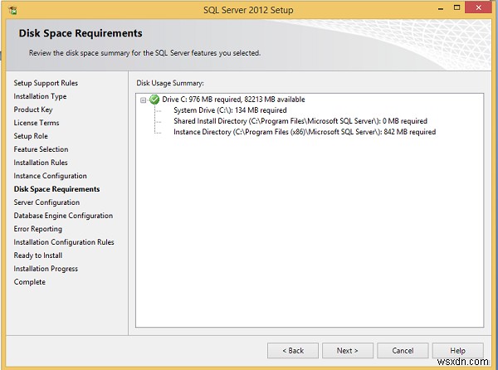The height and width of the screenshot is (370, 498).
Task: Select the Complete step in sidebar
Action: point(30,282)
